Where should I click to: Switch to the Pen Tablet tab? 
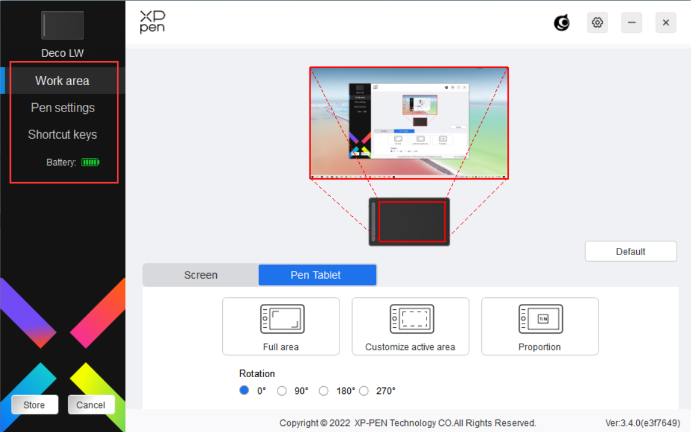316,275
